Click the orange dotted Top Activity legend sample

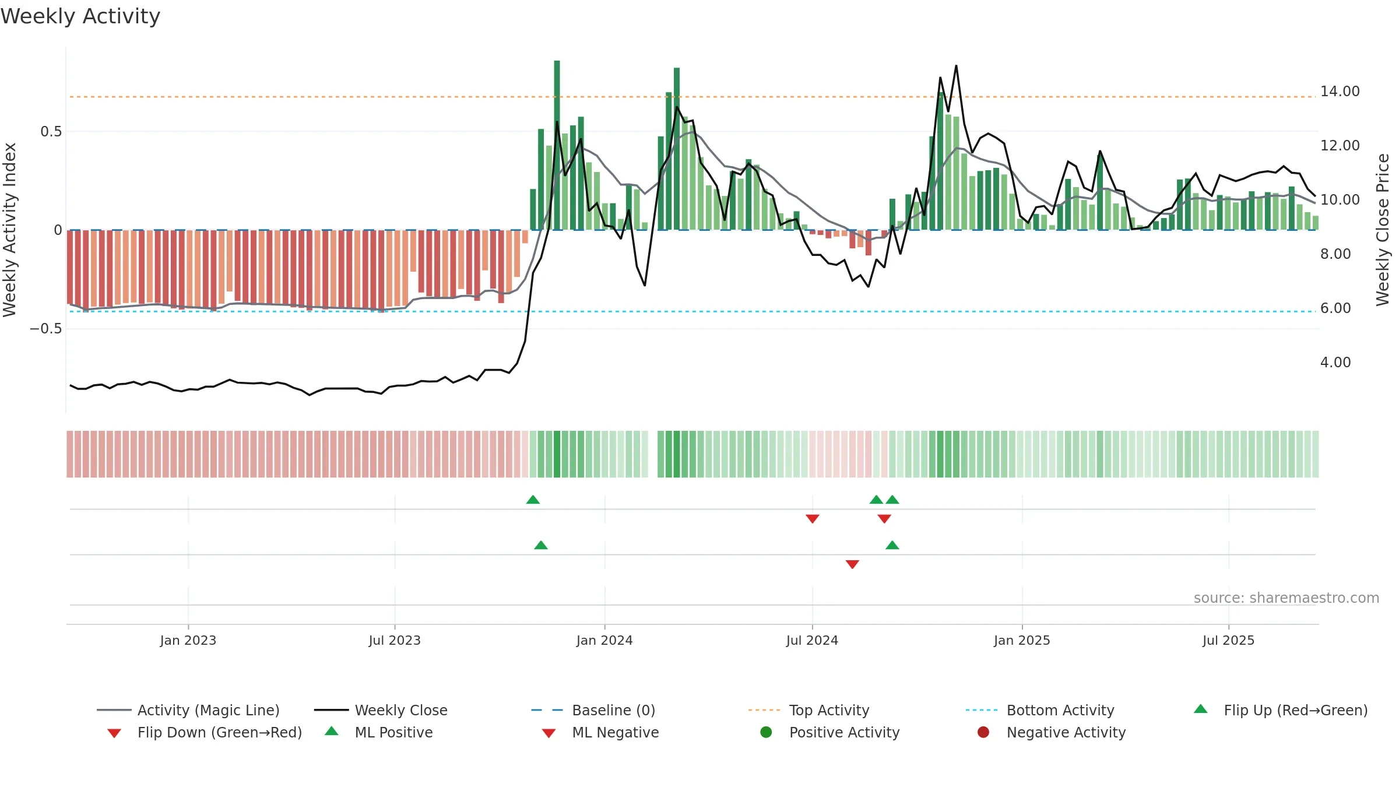pyautogui.click(x=764, y=710)
